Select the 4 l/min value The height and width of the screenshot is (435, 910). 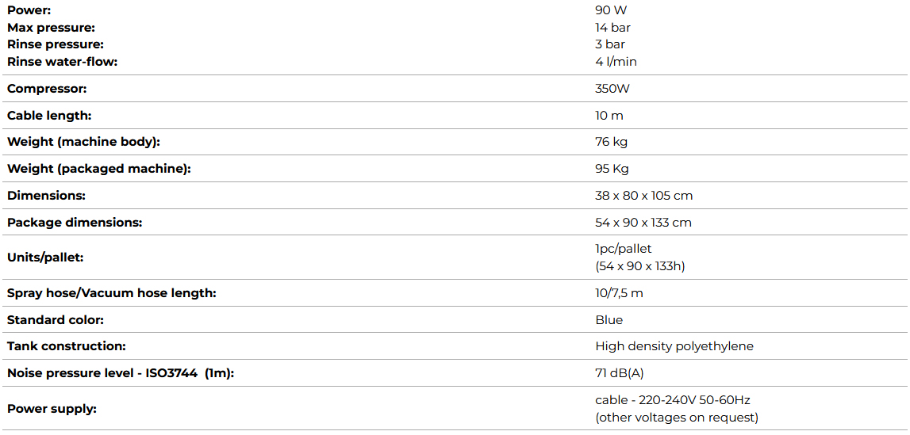pos(616,62)
